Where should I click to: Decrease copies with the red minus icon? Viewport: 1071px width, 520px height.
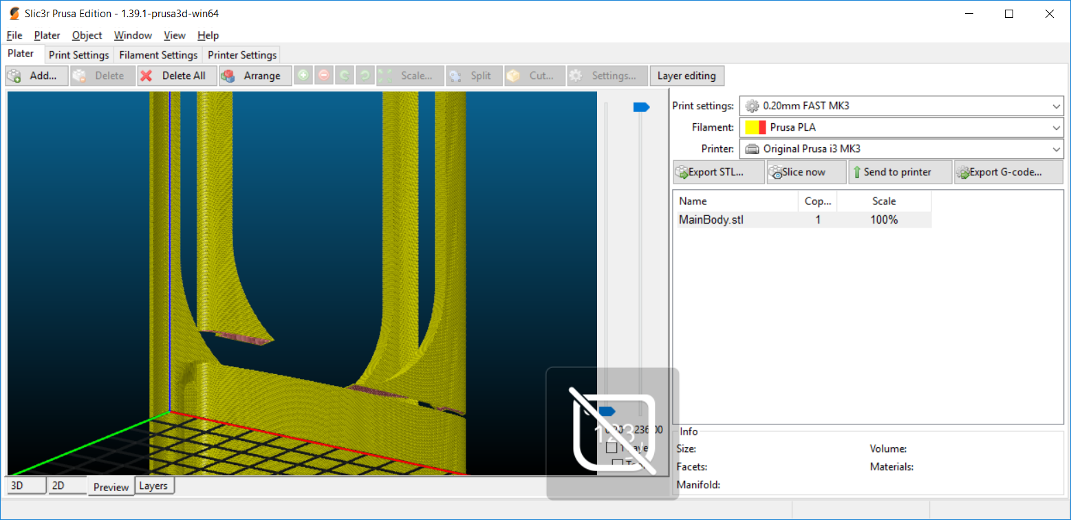tap(324, 76)
